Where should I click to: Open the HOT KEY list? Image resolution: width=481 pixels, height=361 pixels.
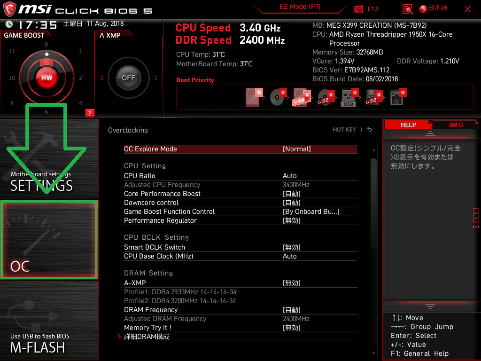pyautogui.click(x=344, y=130)
